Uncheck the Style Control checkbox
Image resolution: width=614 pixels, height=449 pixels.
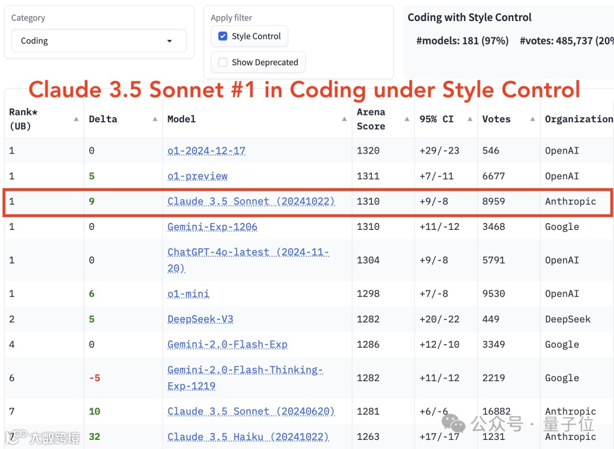[223, 36]
